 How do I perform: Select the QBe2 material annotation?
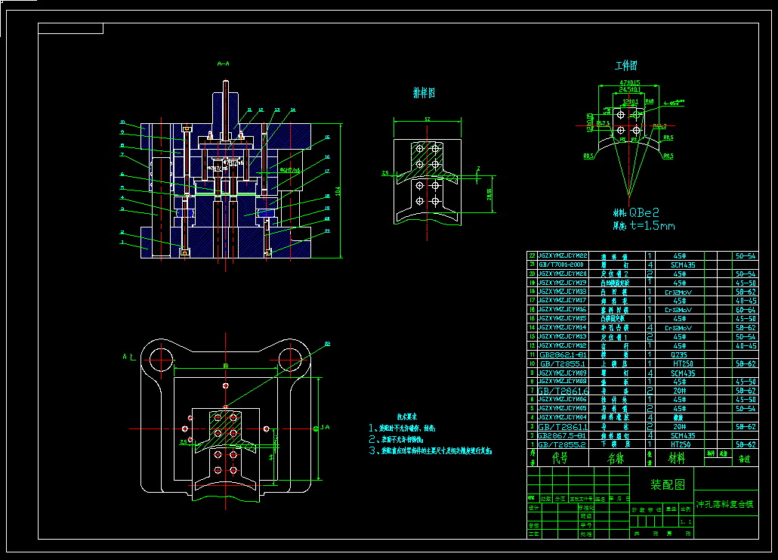click(x=644, y=213)
